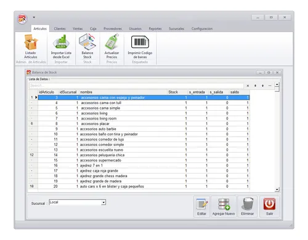The image size is (308, 240).
Task: Click the search options dash icon
Action: [x=270, y=86]
